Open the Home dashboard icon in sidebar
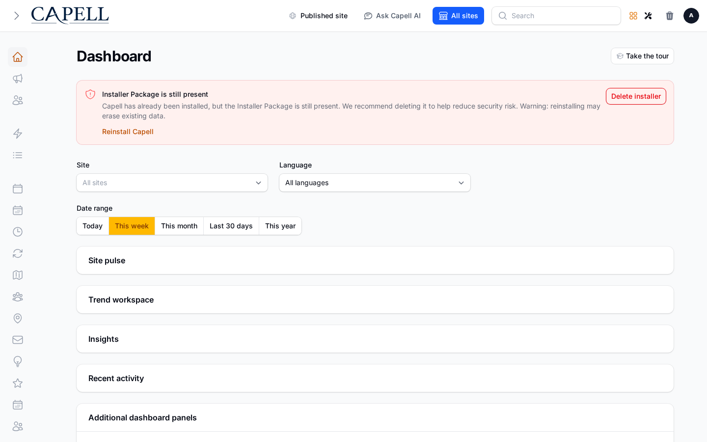The width and height of the screenshot is (707, 442). (18, 57)
